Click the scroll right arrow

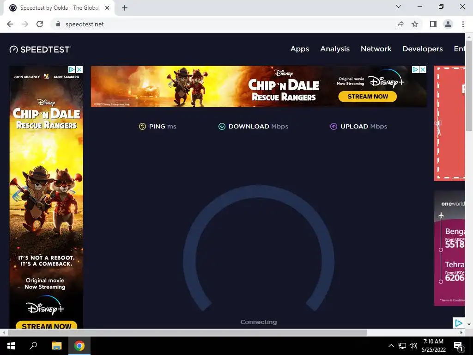tap(461, 333)
